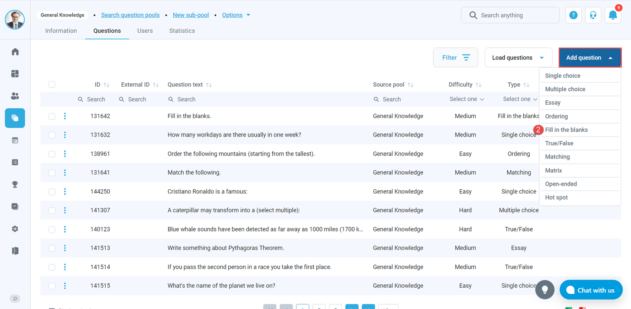The image size is (631, 309).
Task: Select checkbox for question 144250
Action: [x=52, y=192]
